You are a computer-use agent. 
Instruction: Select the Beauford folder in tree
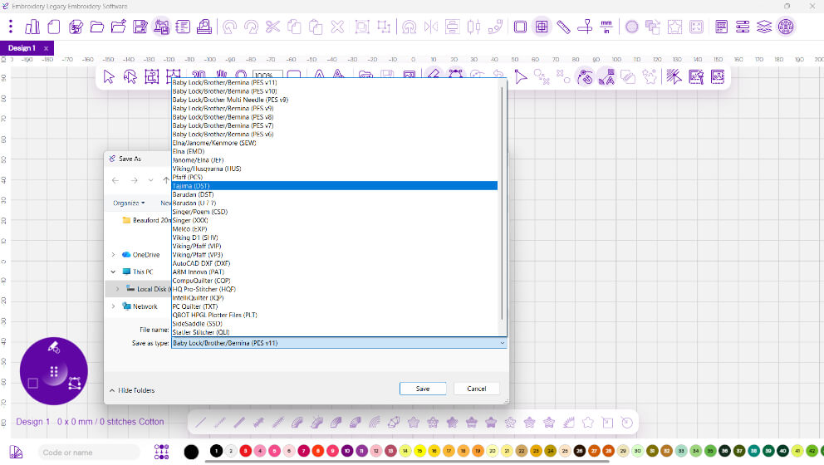(146, 220)
